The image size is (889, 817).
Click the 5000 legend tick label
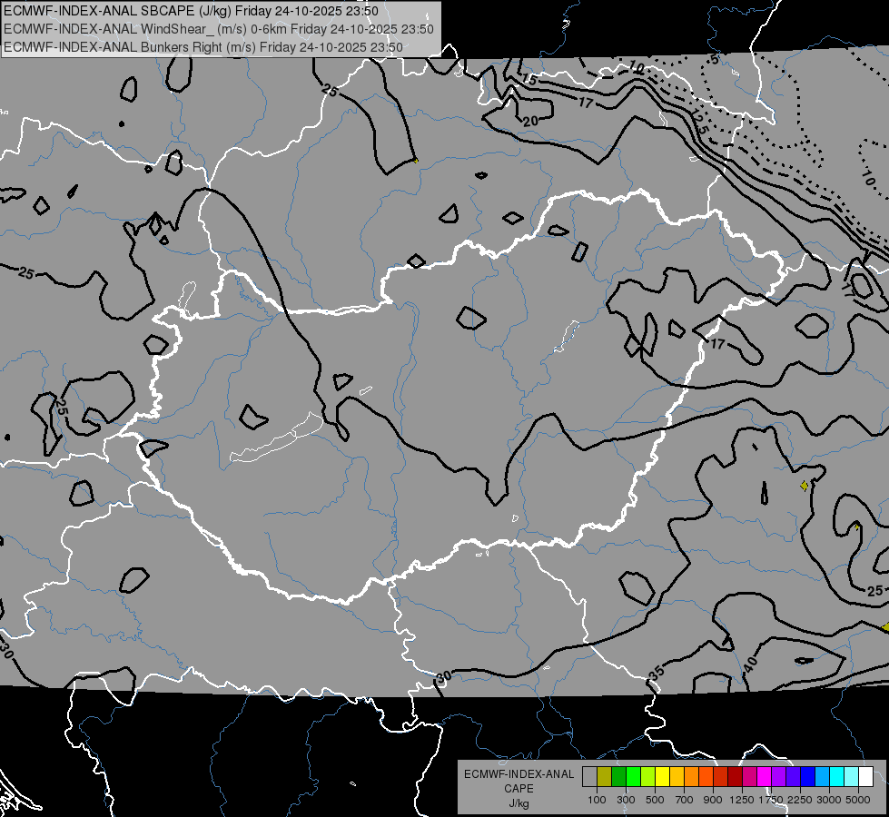(858, 800)
